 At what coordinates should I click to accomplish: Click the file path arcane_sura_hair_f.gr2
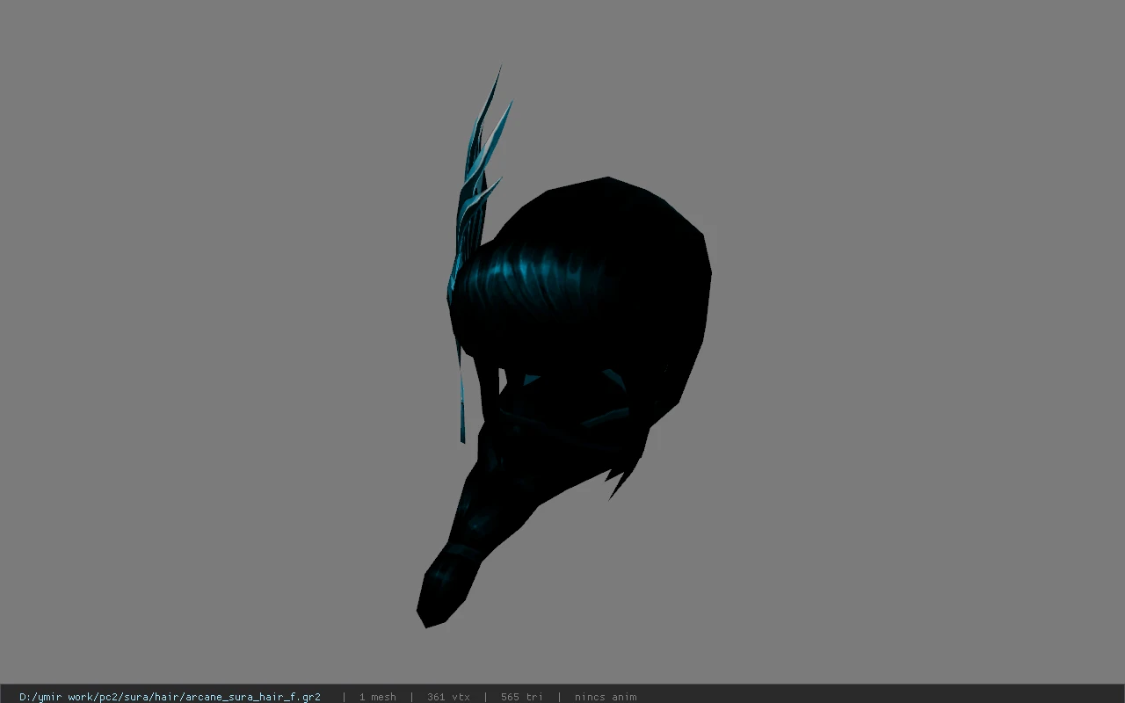click(170, 697)
